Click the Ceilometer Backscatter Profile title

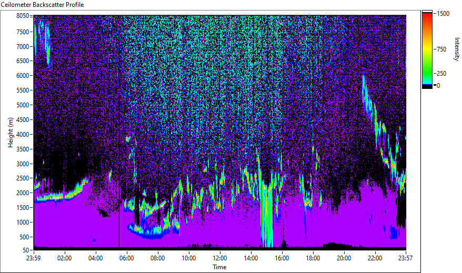point(43,5)
